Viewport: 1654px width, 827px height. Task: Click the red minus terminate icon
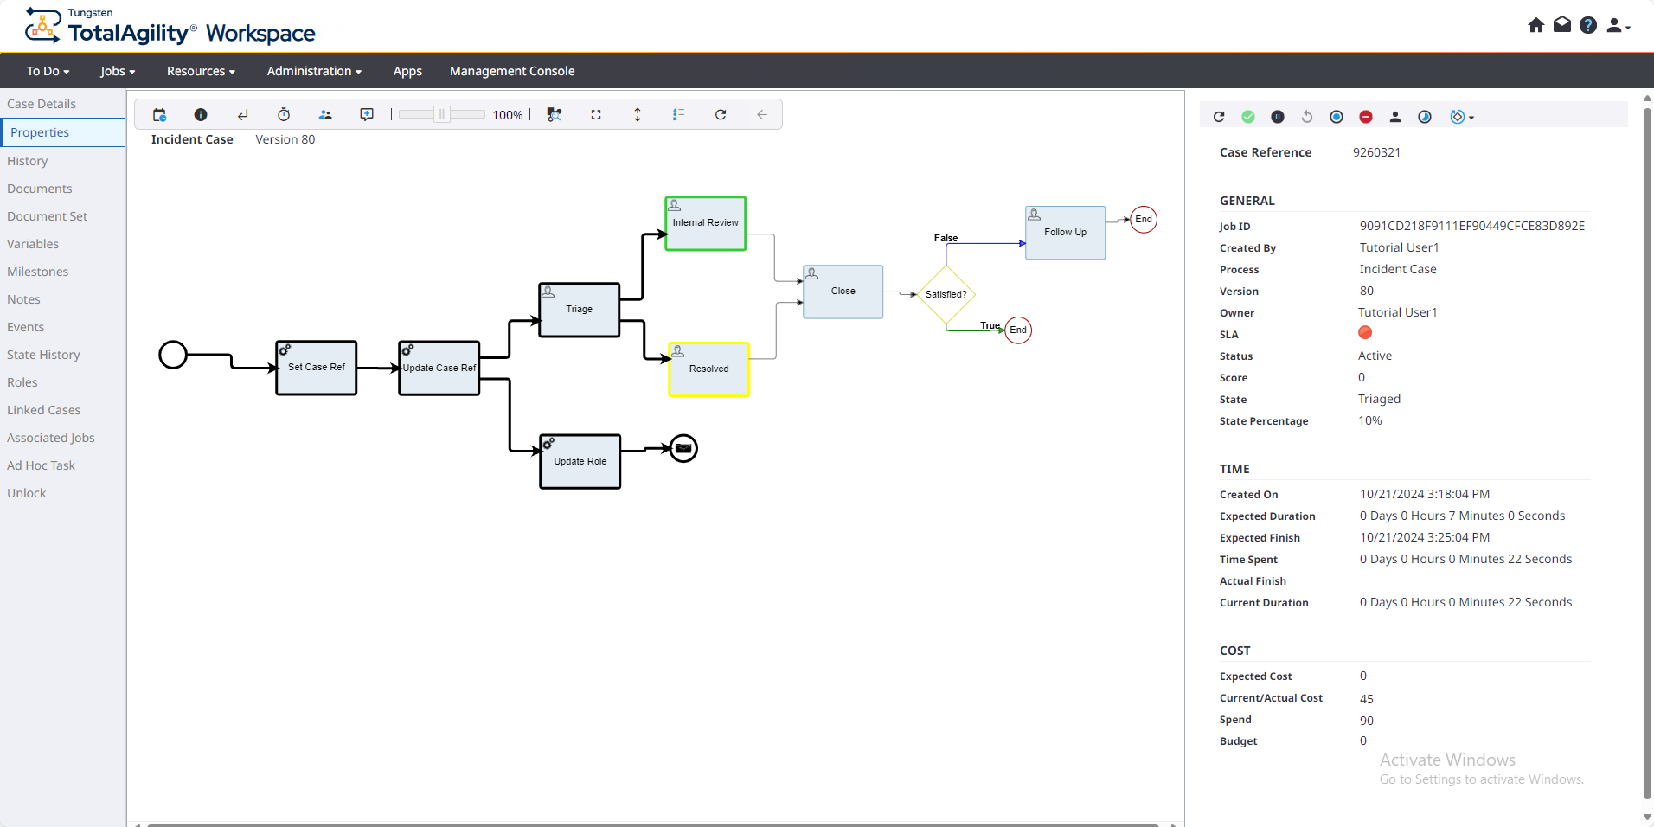(x=1366, y=117)
